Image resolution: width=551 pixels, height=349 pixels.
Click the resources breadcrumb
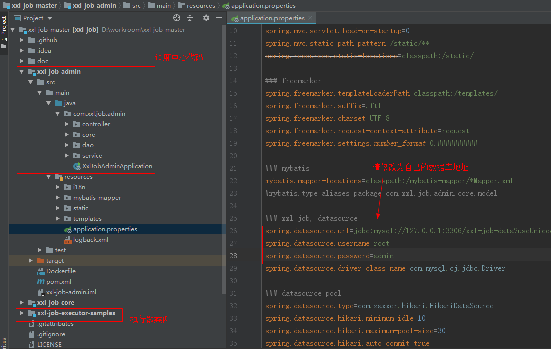(x=197, y=6)
